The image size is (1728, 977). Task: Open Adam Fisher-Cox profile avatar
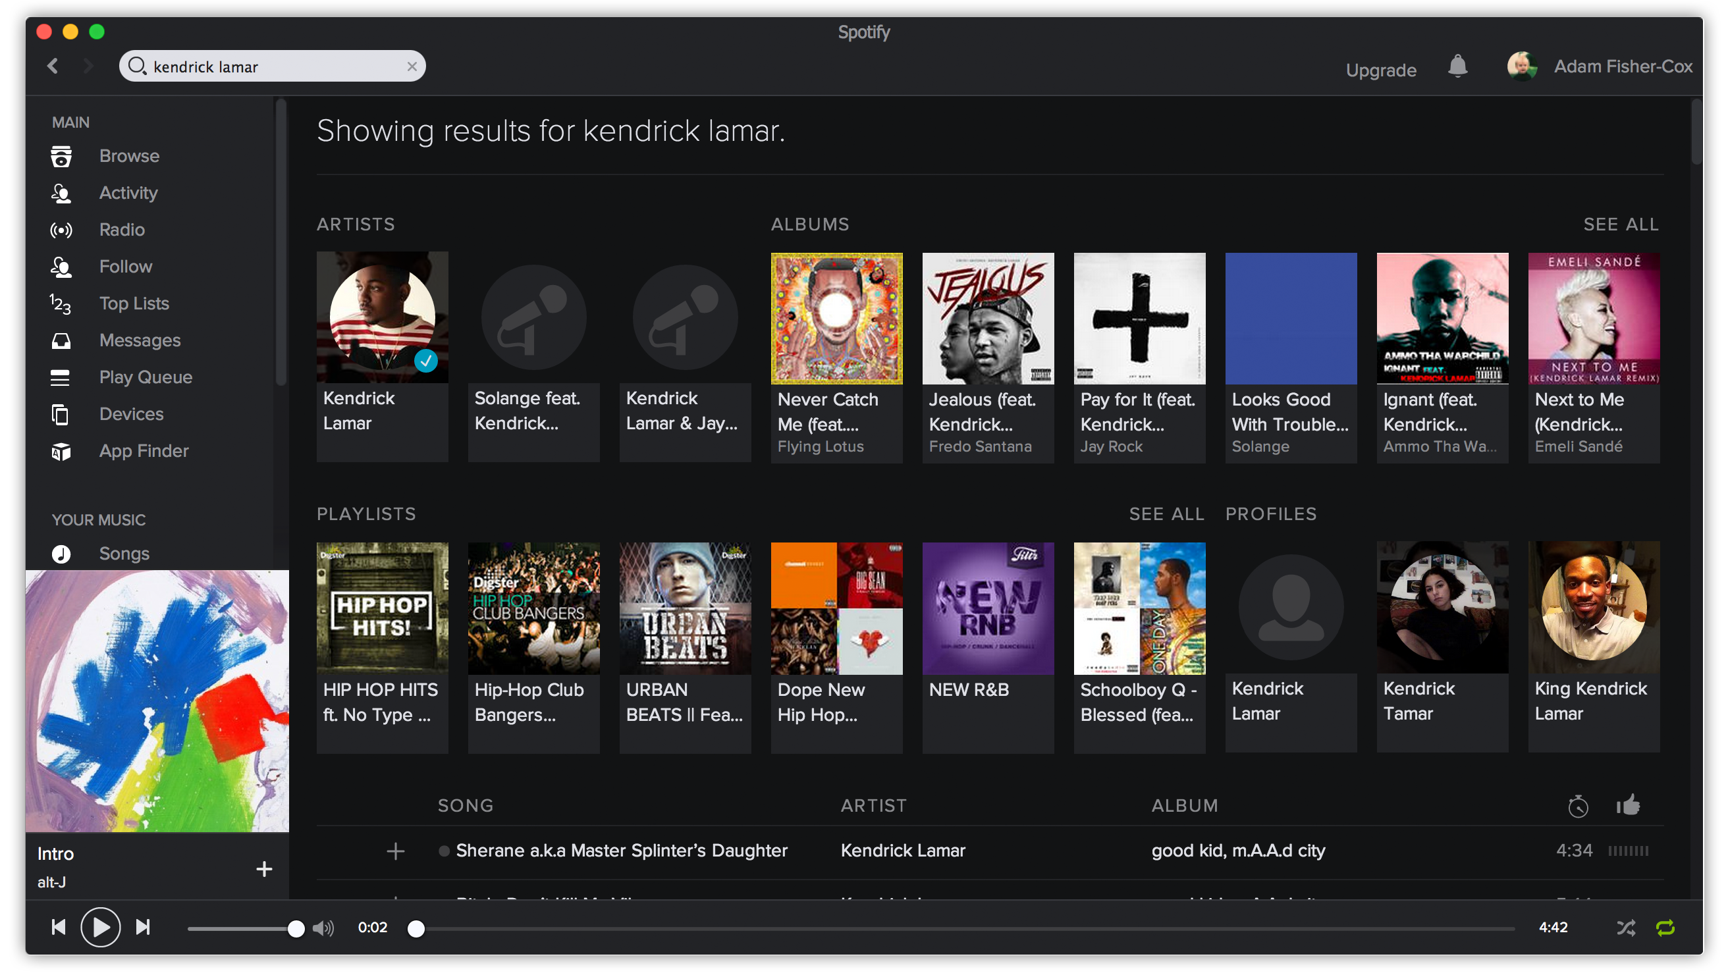pos(1521,66)
